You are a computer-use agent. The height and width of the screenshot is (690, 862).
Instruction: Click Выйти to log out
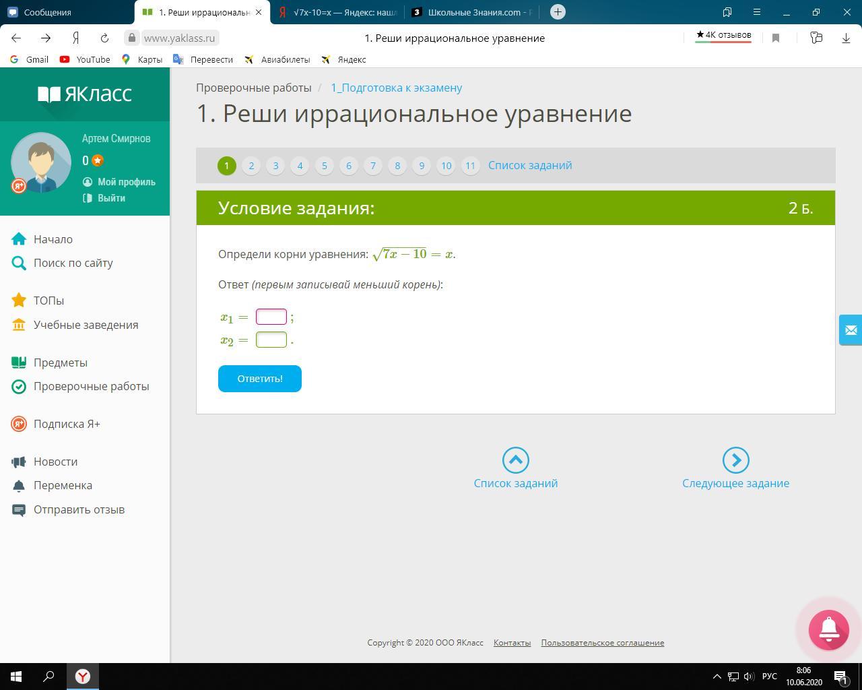click(x=104, y=198)
